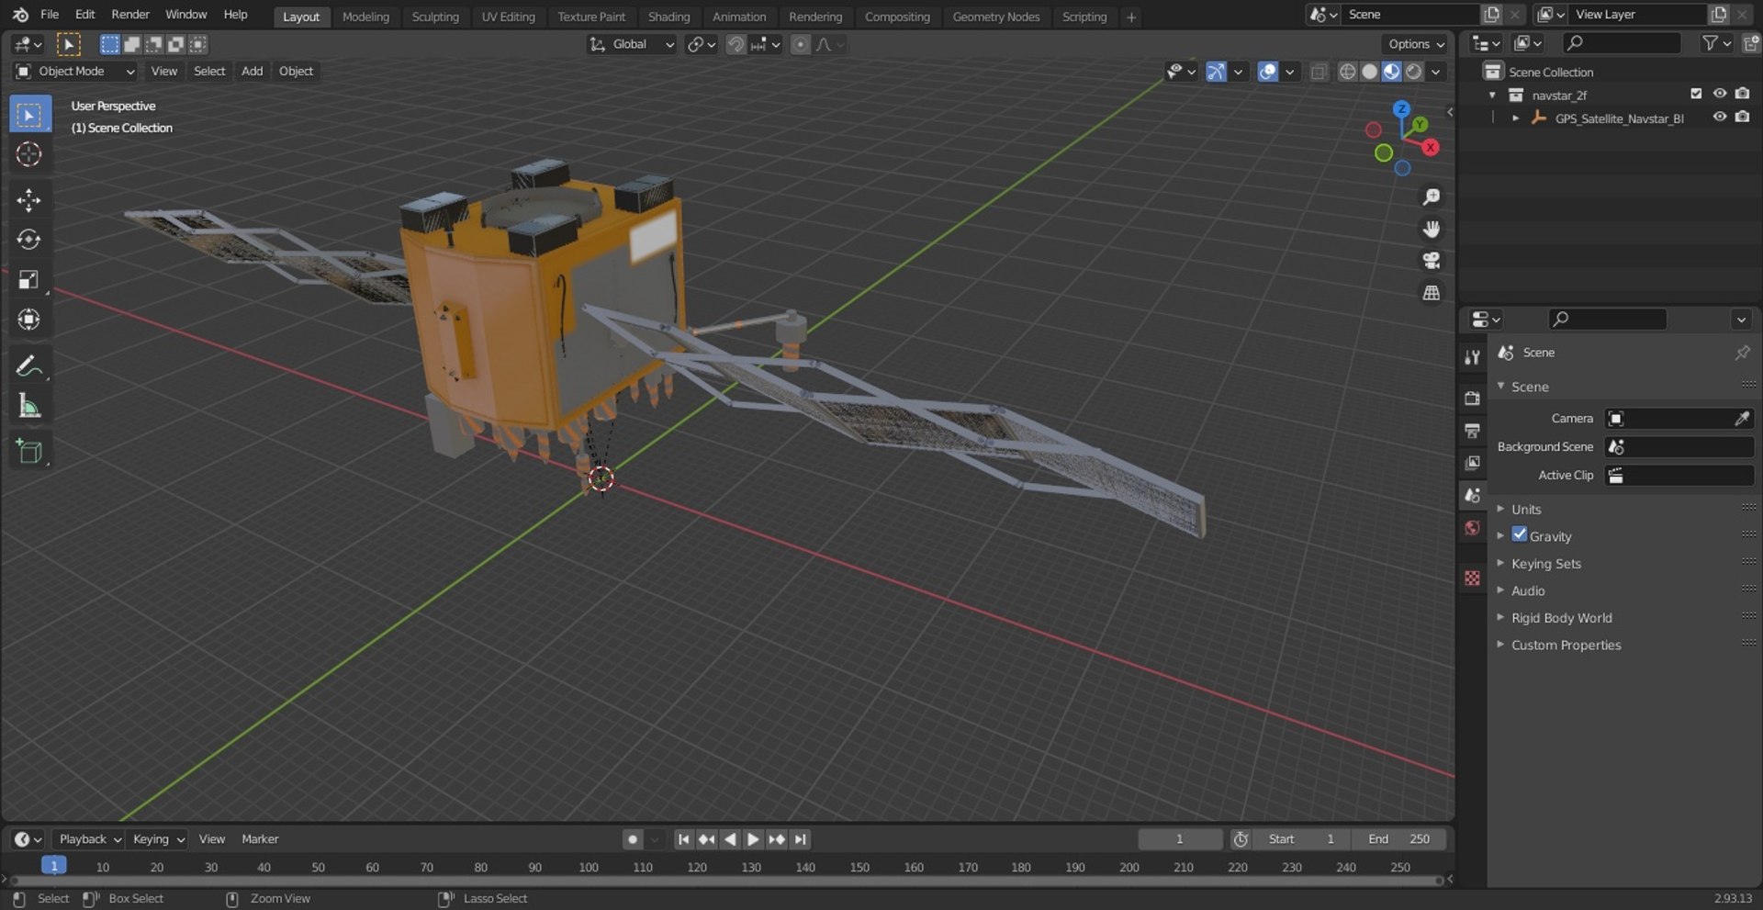Click the Add Cube tool
The width and height of the screenshot is (1763, 910).
28,452
